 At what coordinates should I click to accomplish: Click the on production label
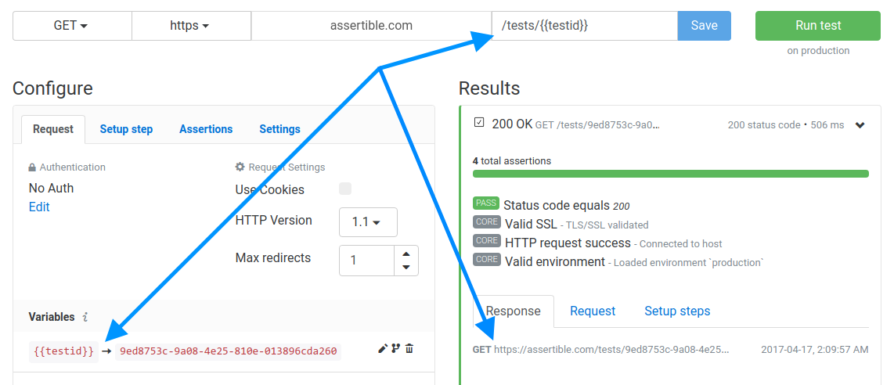818,51
